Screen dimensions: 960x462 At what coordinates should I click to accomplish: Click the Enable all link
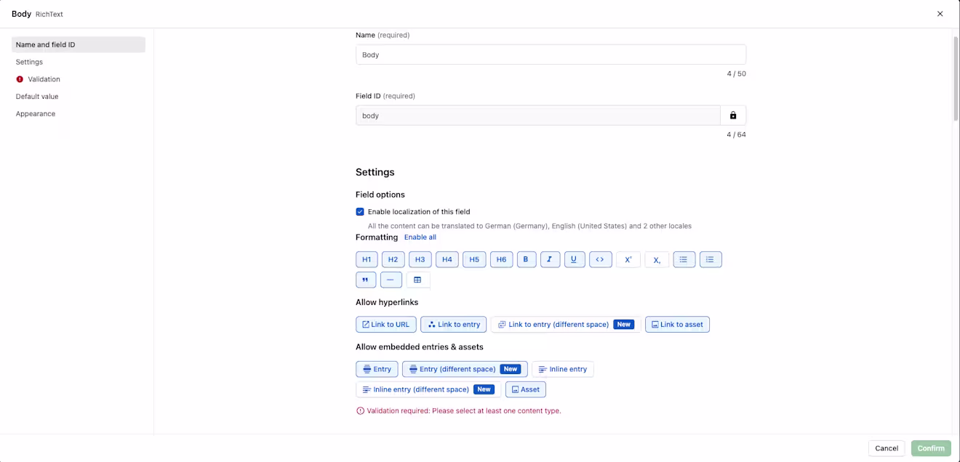click(x=420, y=238)
